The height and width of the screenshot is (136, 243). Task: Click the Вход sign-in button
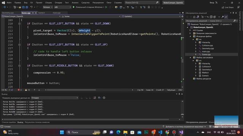click(212, 3)
